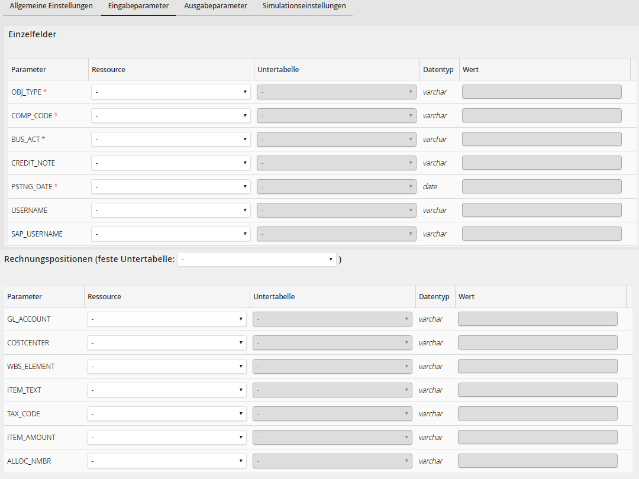The width and height of the screenshot is (639, 479).
Task: Switch to the Allgemeine Einstellungen tab
Action: [x=51, y=6]
